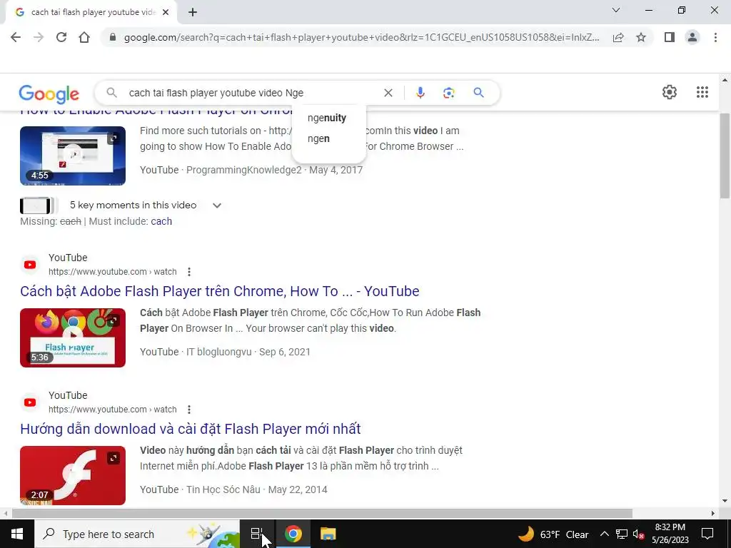Show hidden system tray icons
The width and height of the screenshot is (731, 548).
coord(604,534)
